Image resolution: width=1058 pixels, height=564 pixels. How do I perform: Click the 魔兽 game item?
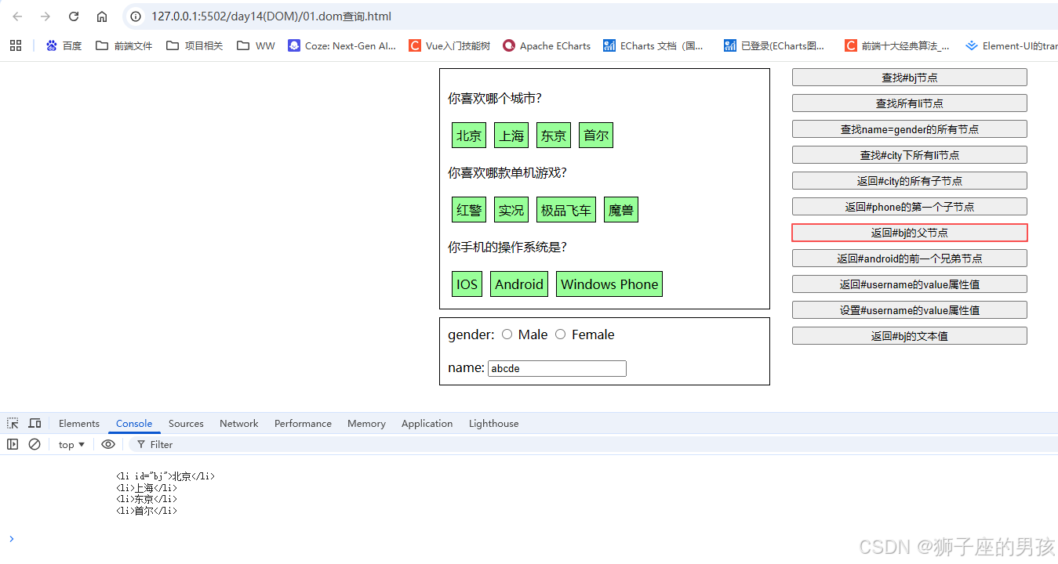[x=621, y=209]
